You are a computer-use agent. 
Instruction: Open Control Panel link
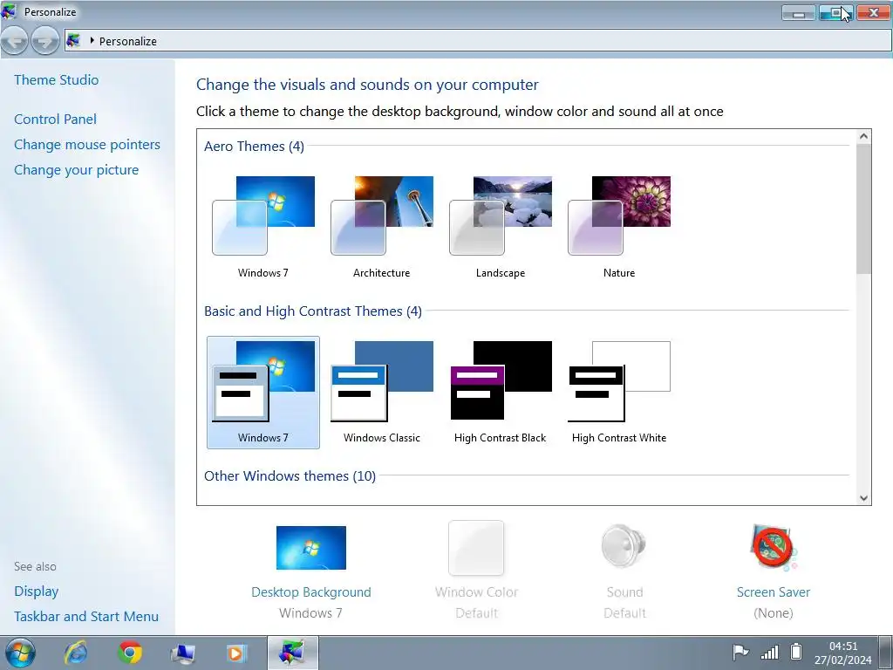[x=55, y=119]
